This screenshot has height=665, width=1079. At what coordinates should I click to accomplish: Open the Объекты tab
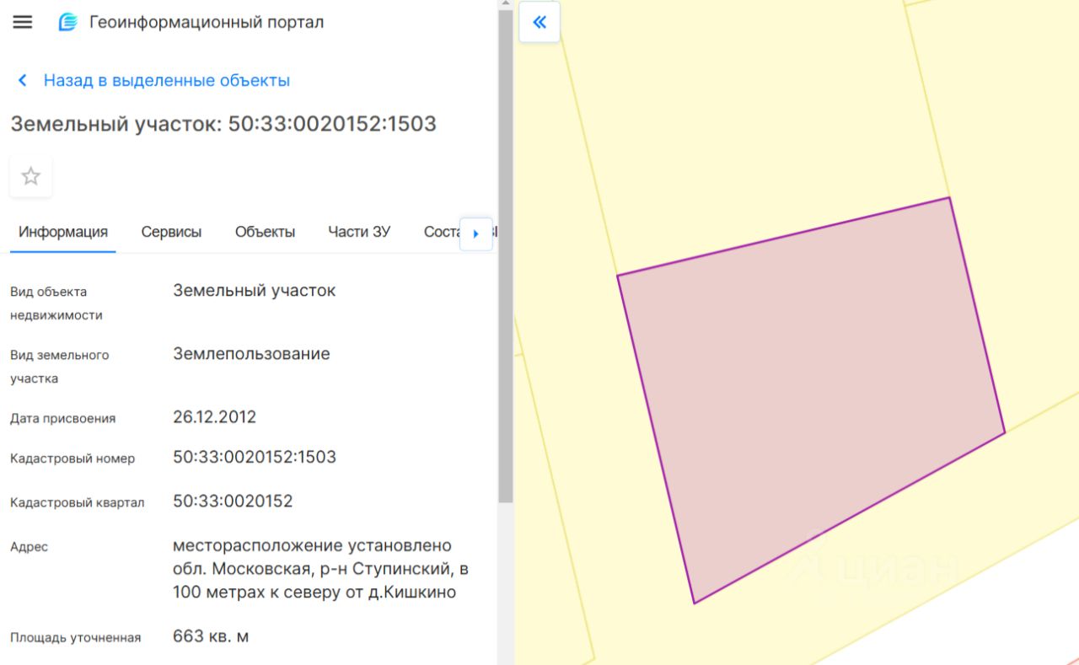265,232
